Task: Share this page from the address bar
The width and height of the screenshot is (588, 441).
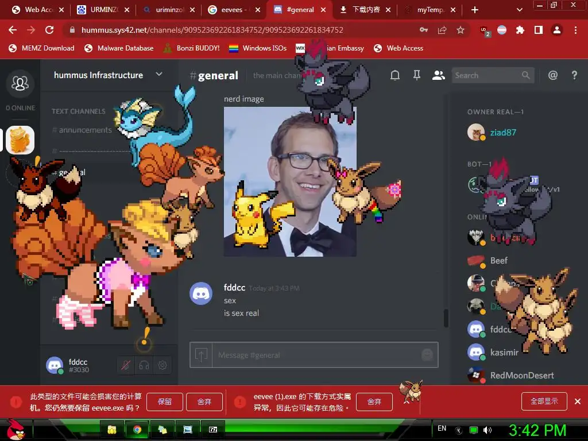Action: click(442, 30)
